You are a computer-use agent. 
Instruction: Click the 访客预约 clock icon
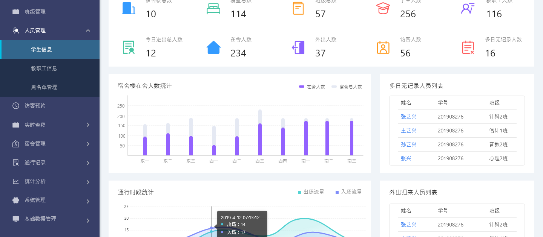pos(16,106)
